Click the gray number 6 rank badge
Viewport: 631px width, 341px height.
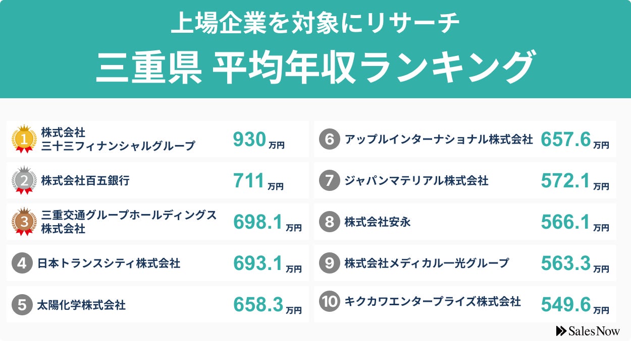(329, 140)
